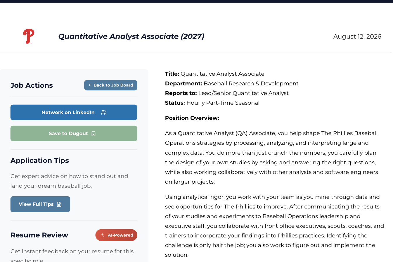Click the Title: Quantitative Analyst Associate line

coord(215,74)
